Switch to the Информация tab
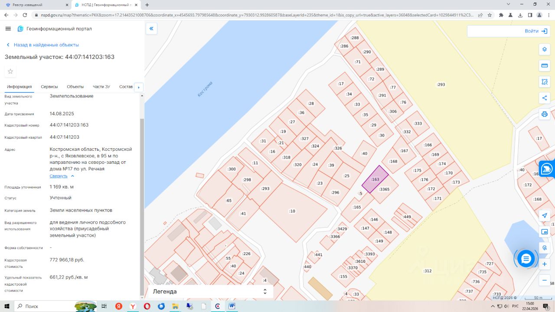 [20, 87]
